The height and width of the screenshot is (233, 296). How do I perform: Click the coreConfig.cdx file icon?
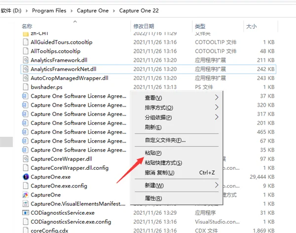26,231
